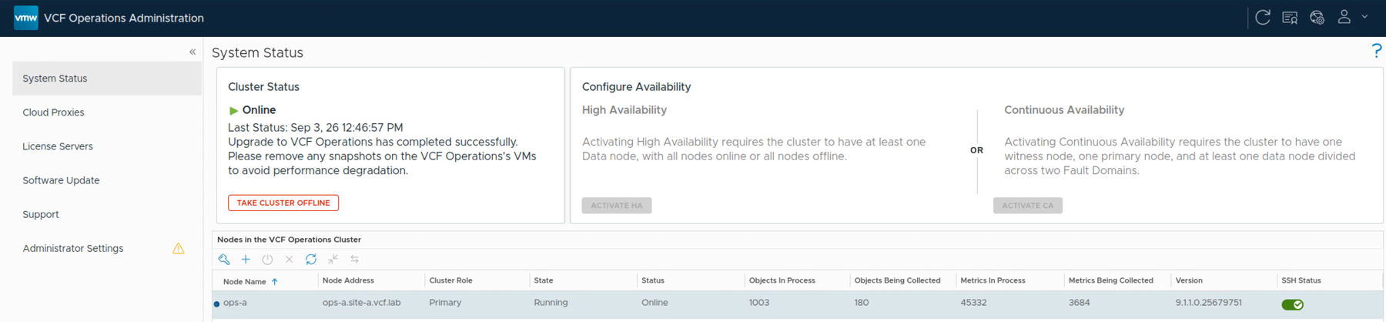This screenshot has height=322, width=1386.
Task: Click the refresh icon in the top header
Action: point(1263,17)
